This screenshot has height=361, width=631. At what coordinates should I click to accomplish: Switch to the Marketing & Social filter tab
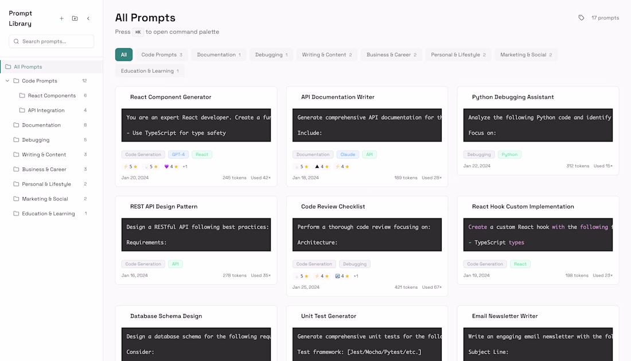coord(525,55)
